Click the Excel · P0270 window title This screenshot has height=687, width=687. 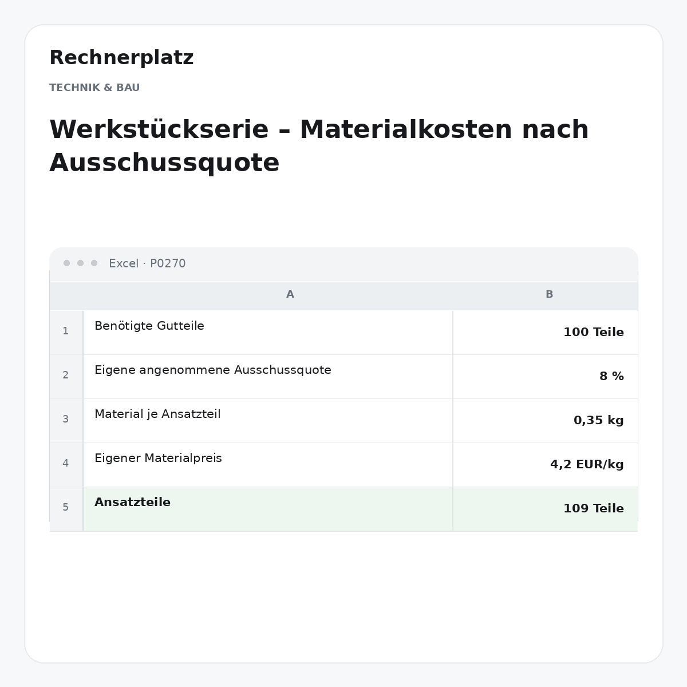click(147, 263)
